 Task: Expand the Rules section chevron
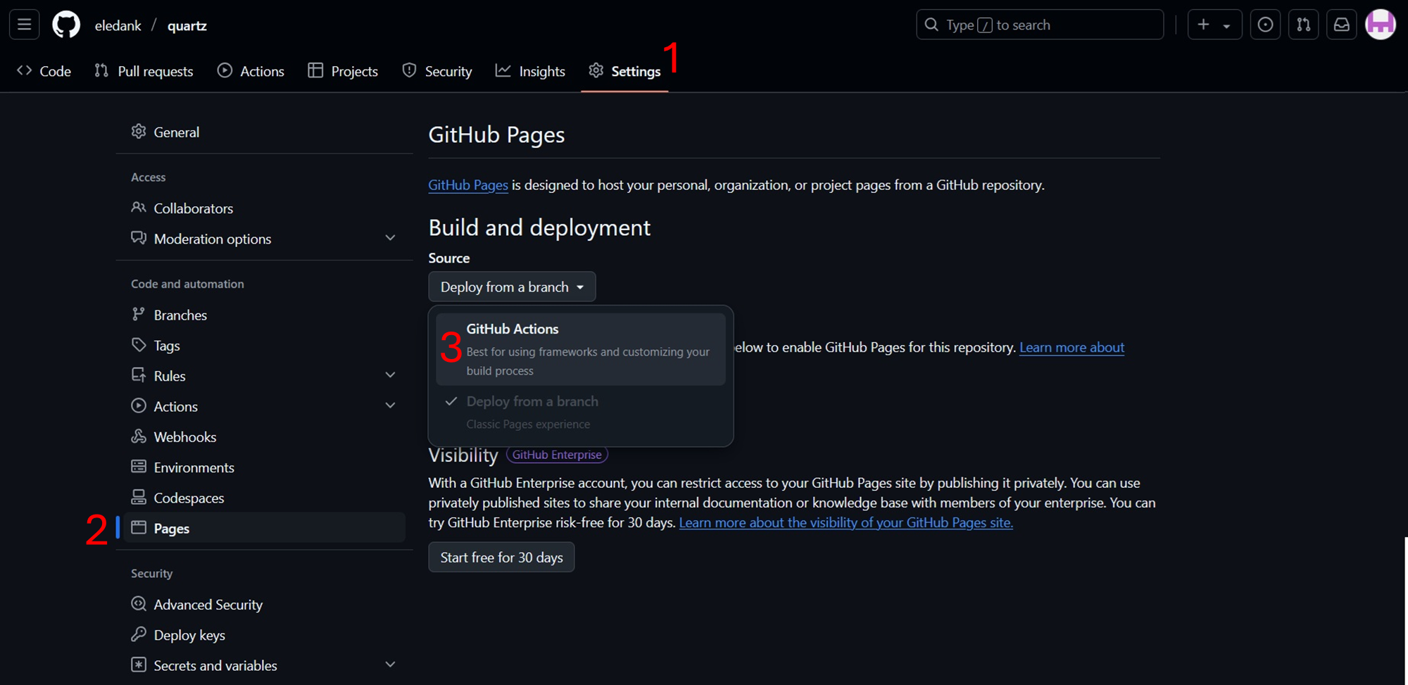click(390, 375)
